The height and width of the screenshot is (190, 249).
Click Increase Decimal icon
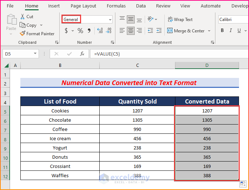pyautogui.click(x=100, y=31)
